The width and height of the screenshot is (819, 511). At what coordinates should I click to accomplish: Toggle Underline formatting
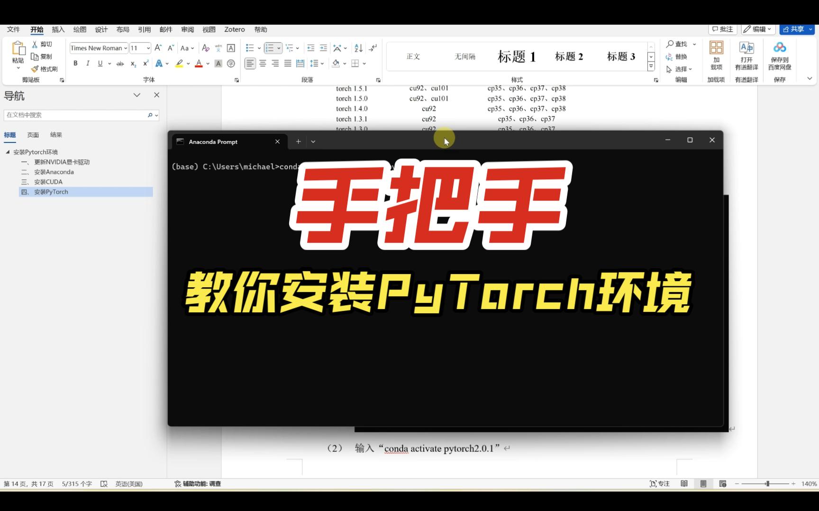(x=100, y=63)
